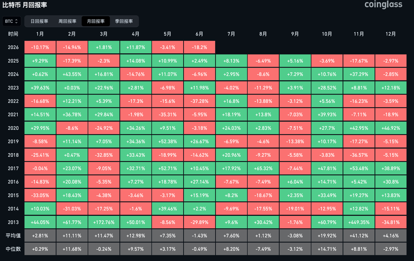Click the +30.8% cell in 2016
Screen dimensions: 414x261
coord(391,182)
